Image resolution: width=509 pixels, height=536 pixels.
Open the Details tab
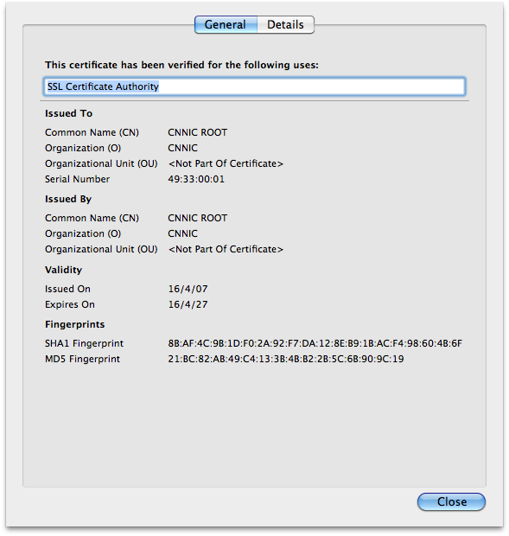(285, 24)
